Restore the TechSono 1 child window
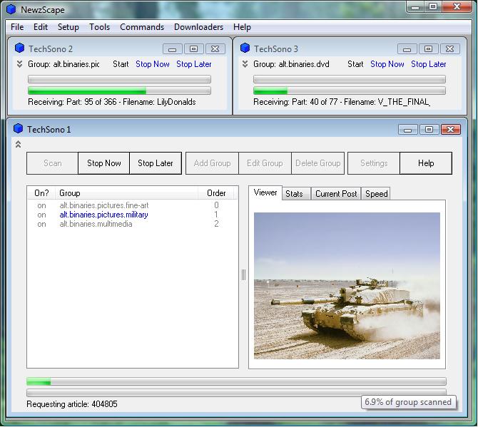This screenshot has height=427, width=478. click(x=428, y=129)
